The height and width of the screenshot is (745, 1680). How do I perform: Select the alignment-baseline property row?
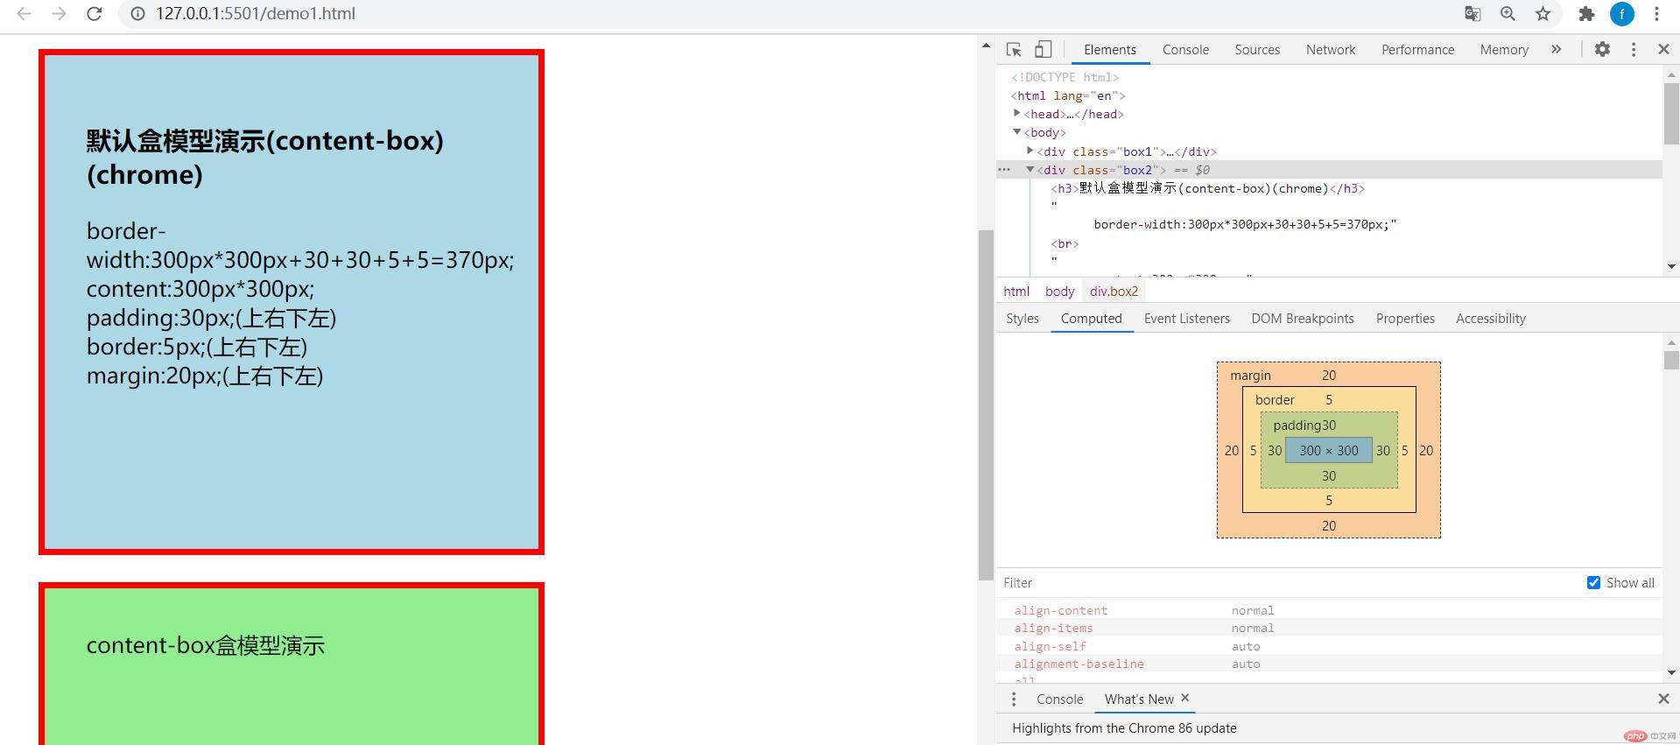pyautogui.click(x=1329, y=664)
